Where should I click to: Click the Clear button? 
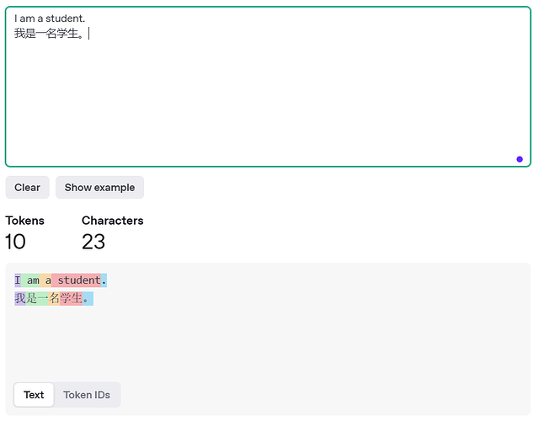27,187
